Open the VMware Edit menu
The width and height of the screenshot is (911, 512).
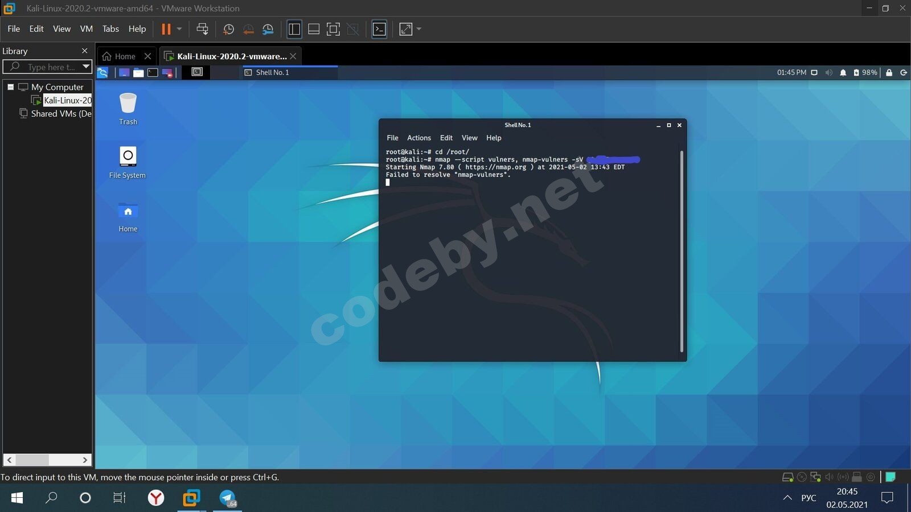click(36, 29)
